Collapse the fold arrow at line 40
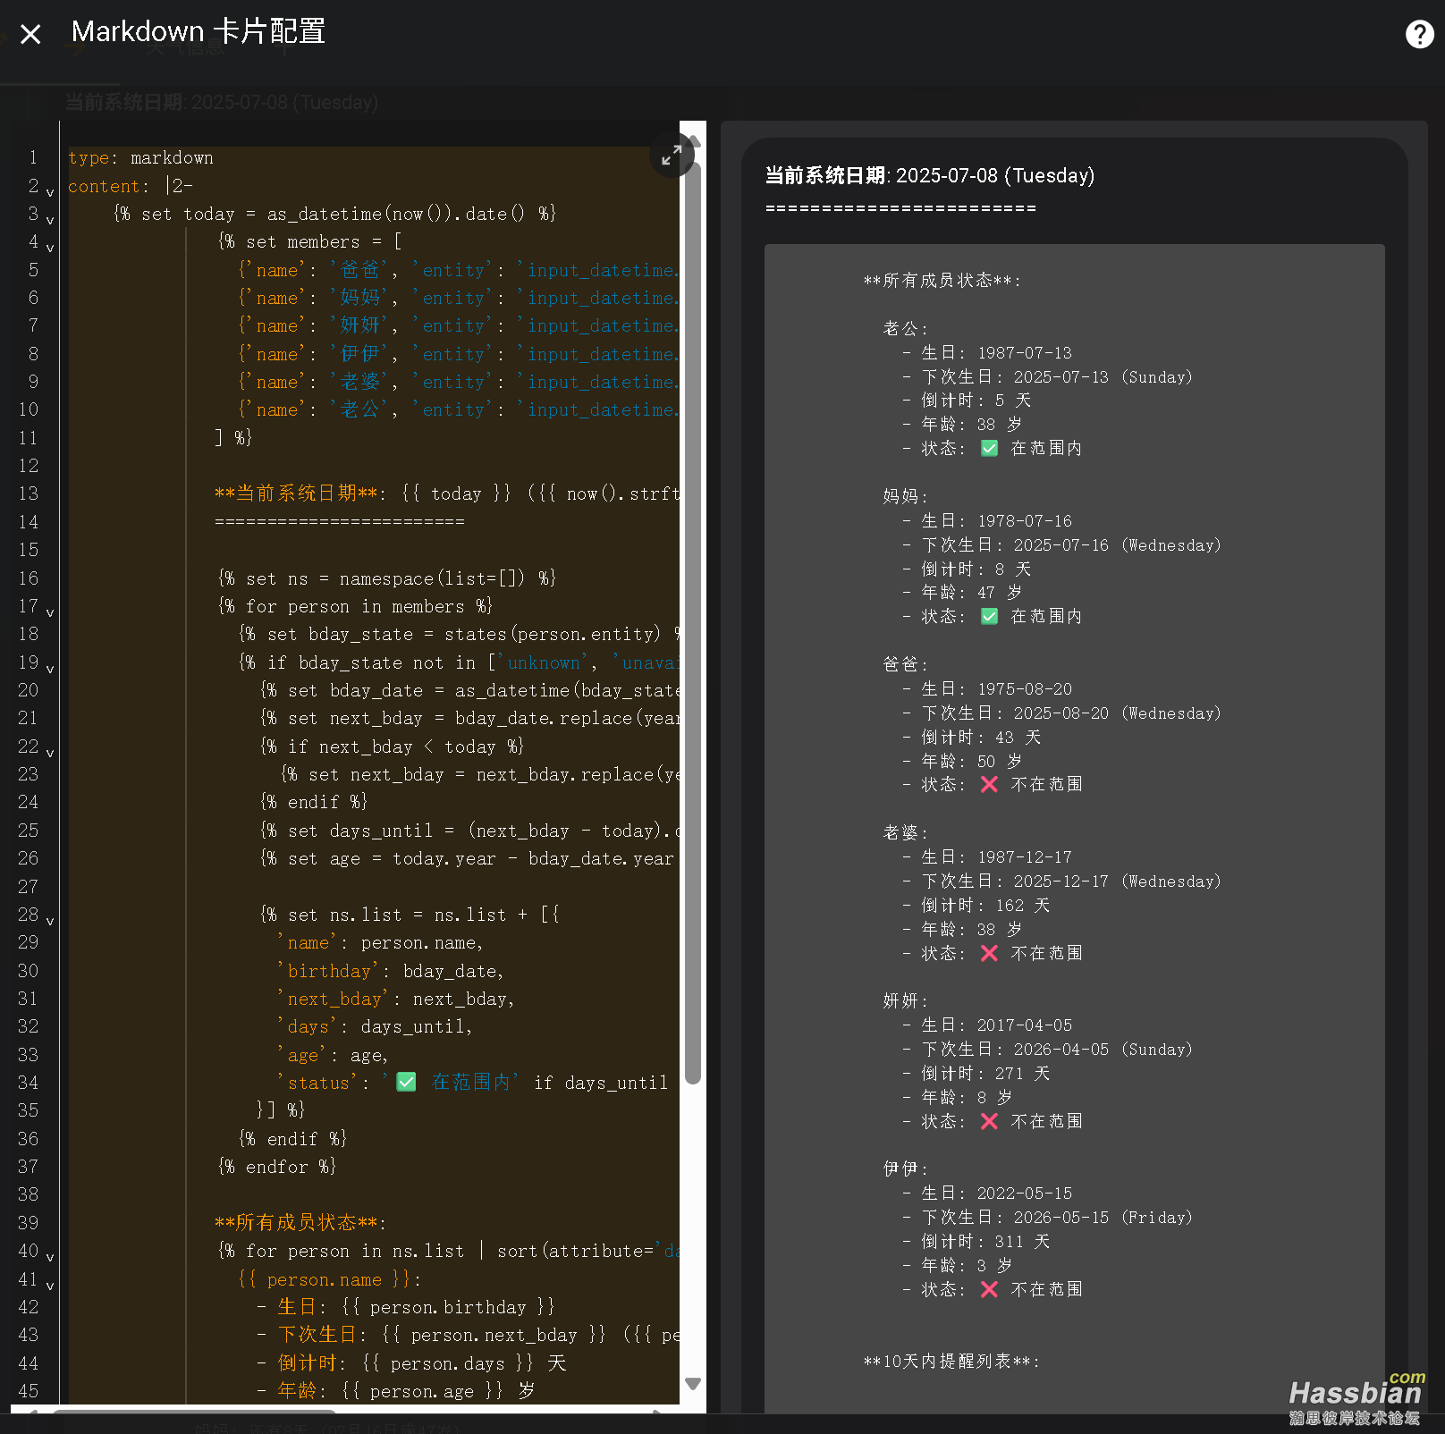The width and height of the screenshot is (1445, 1434). coord(50,1256)
